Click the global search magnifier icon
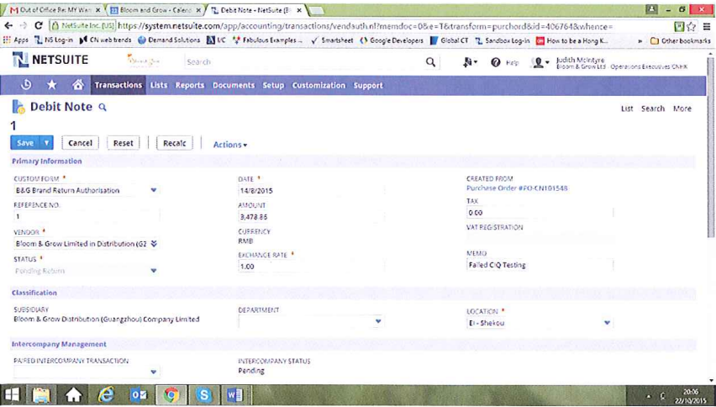 [430, 62]
